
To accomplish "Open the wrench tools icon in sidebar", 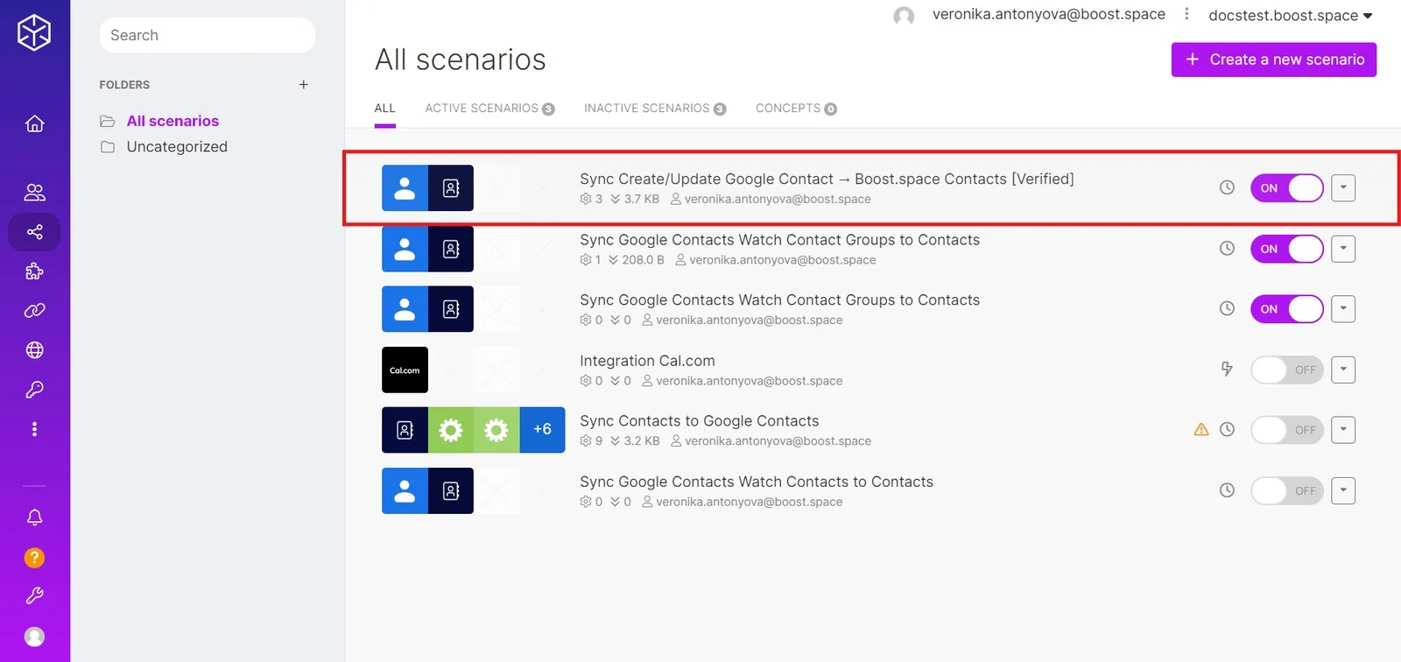I will (x=35, y=596).
